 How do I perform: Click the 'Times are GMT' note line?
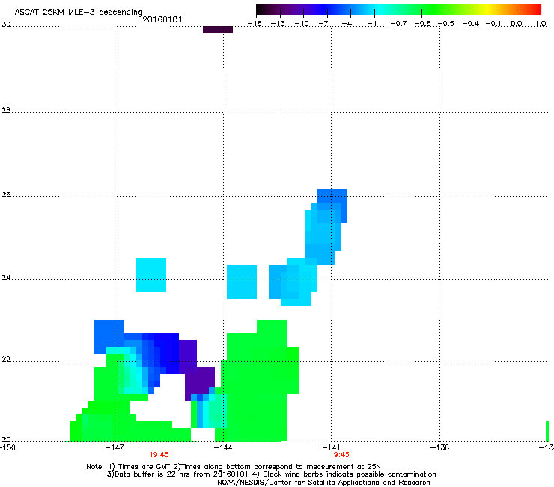click(234, 467)
